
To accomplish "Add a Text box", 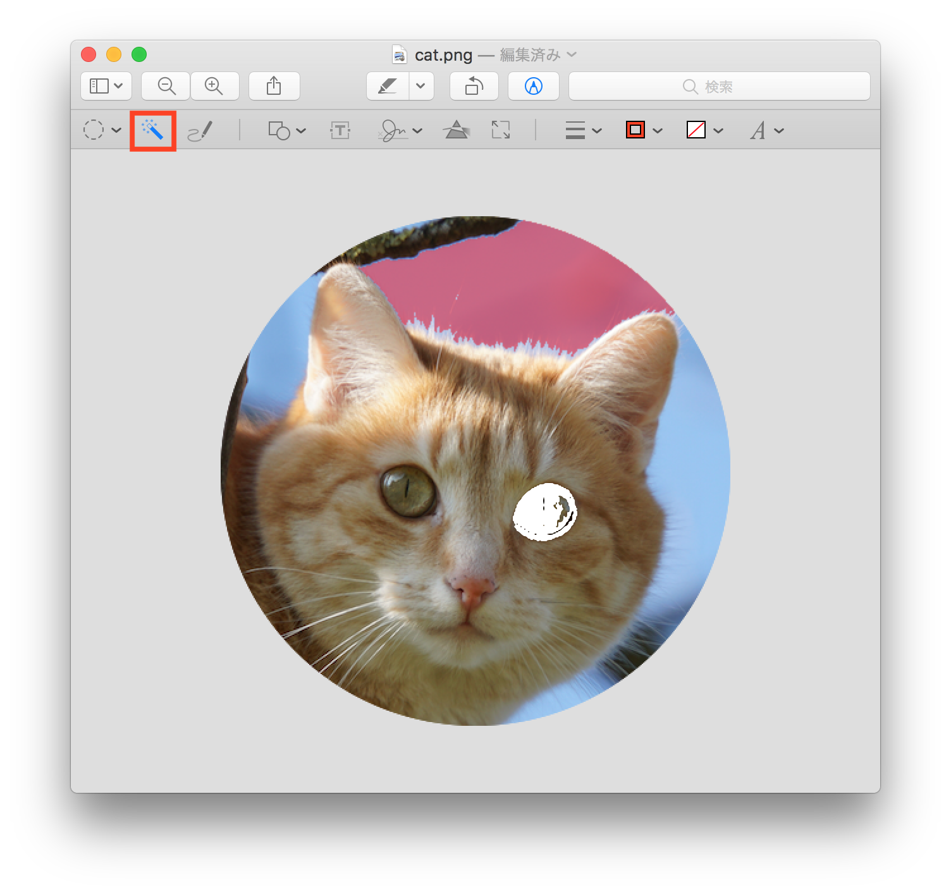I will (340, 131).
